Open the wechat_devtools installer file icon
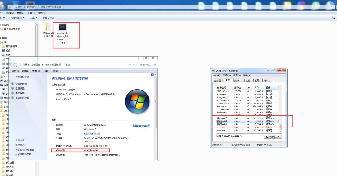The height and width of the screenshot is (176, 337). tap(62, 27)
